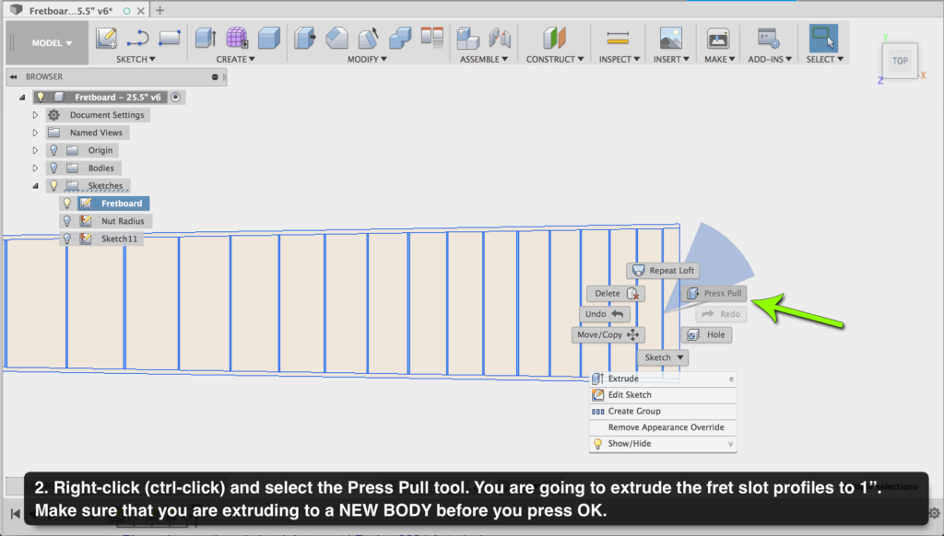Choose Press Pull from the marking menu

pos(715,294)
